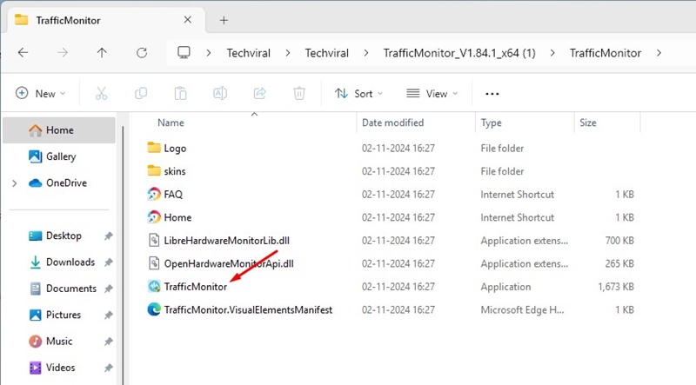Click TrafficMonitor_V1.84.1_x64 (1) breadcrumb
Screen dimensions: 696x385
point(458,53)
